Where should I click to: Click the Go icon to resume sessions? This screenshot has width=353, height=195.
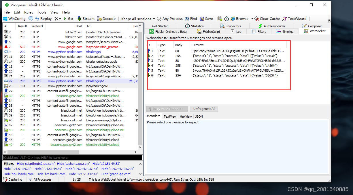pyautogui.click(x=69, y=19)
